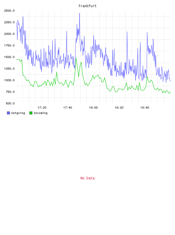The height and width of the screenshot is (235, 175).
Task: Click the 2000.0 y-axis label
Action: click(x=9, y=34)
